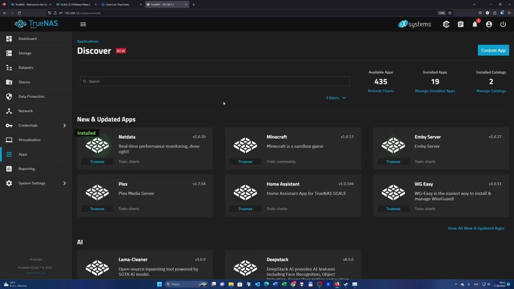Viewport: 514px width, 289px height.
Task: Click the Lama-Cleaner app logo
Action: click(97, 268)
